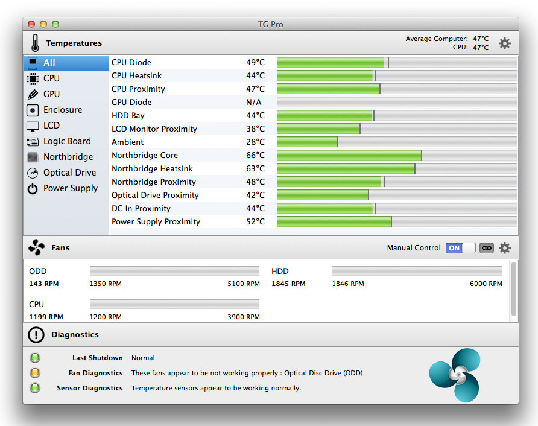The width and height of the screenshot is (538, 426).
Task: Adjust the CPU fan speed slider
Action: click(x=174, y=304)
